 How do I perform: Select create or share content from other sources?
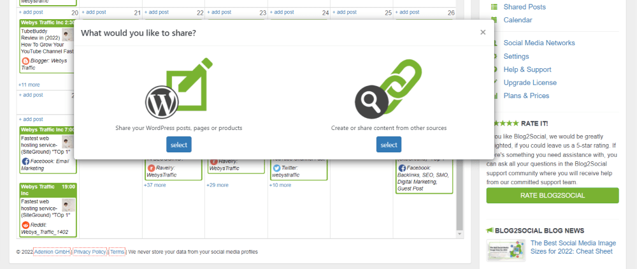click(x=389, y=145)
